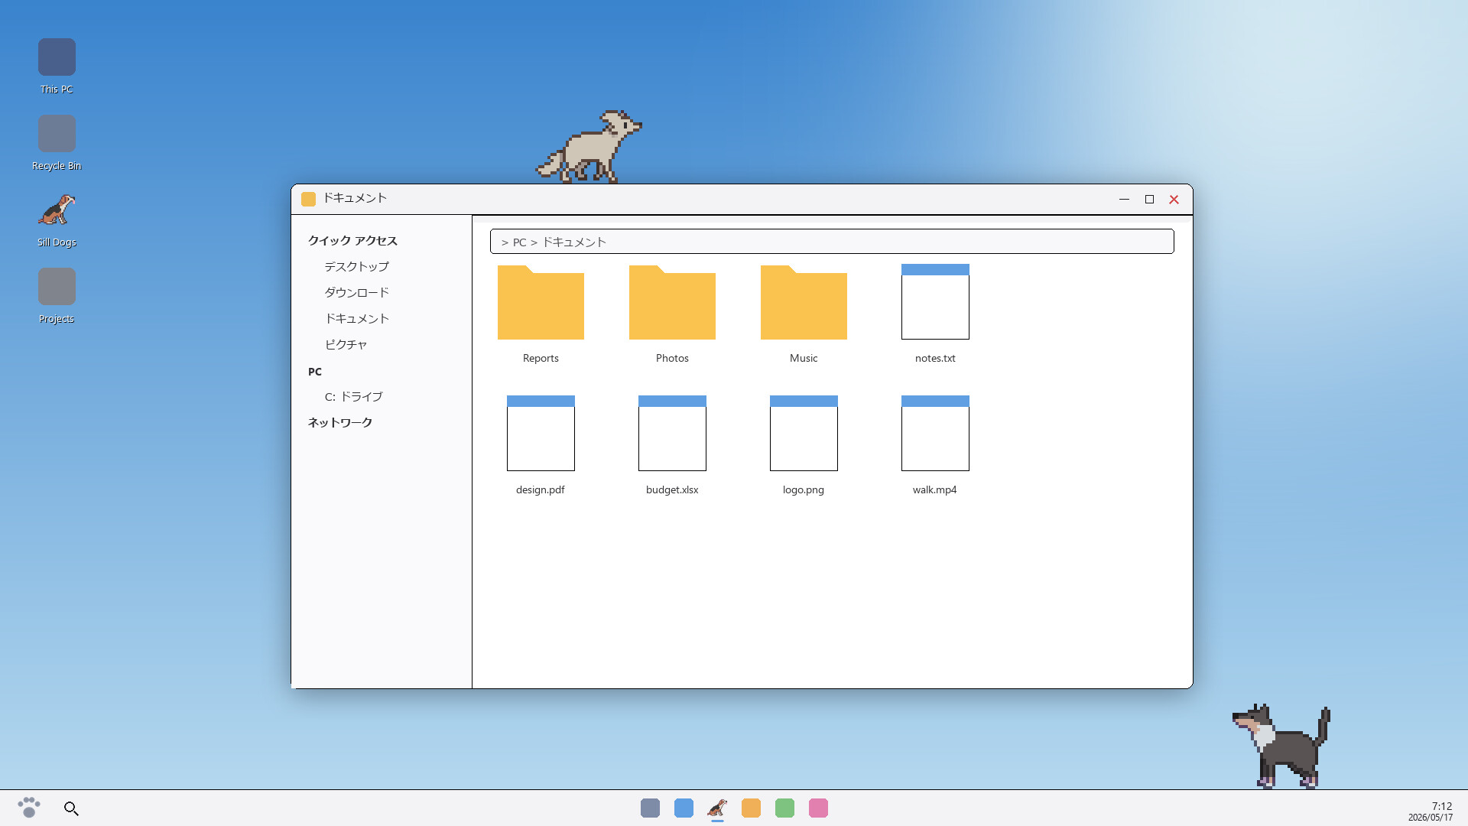Click the pink taskbar app icon
The width and height of the screenshot is (1468, 826).
click(x=818, y=808)
